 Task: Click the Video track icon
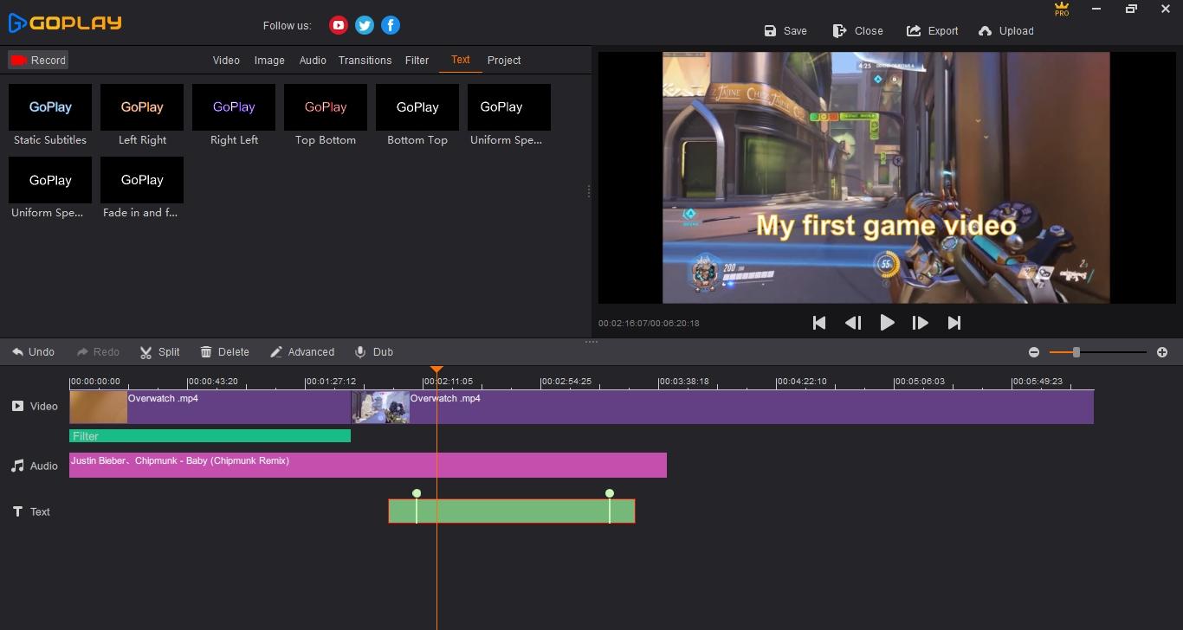pos(17,406)
